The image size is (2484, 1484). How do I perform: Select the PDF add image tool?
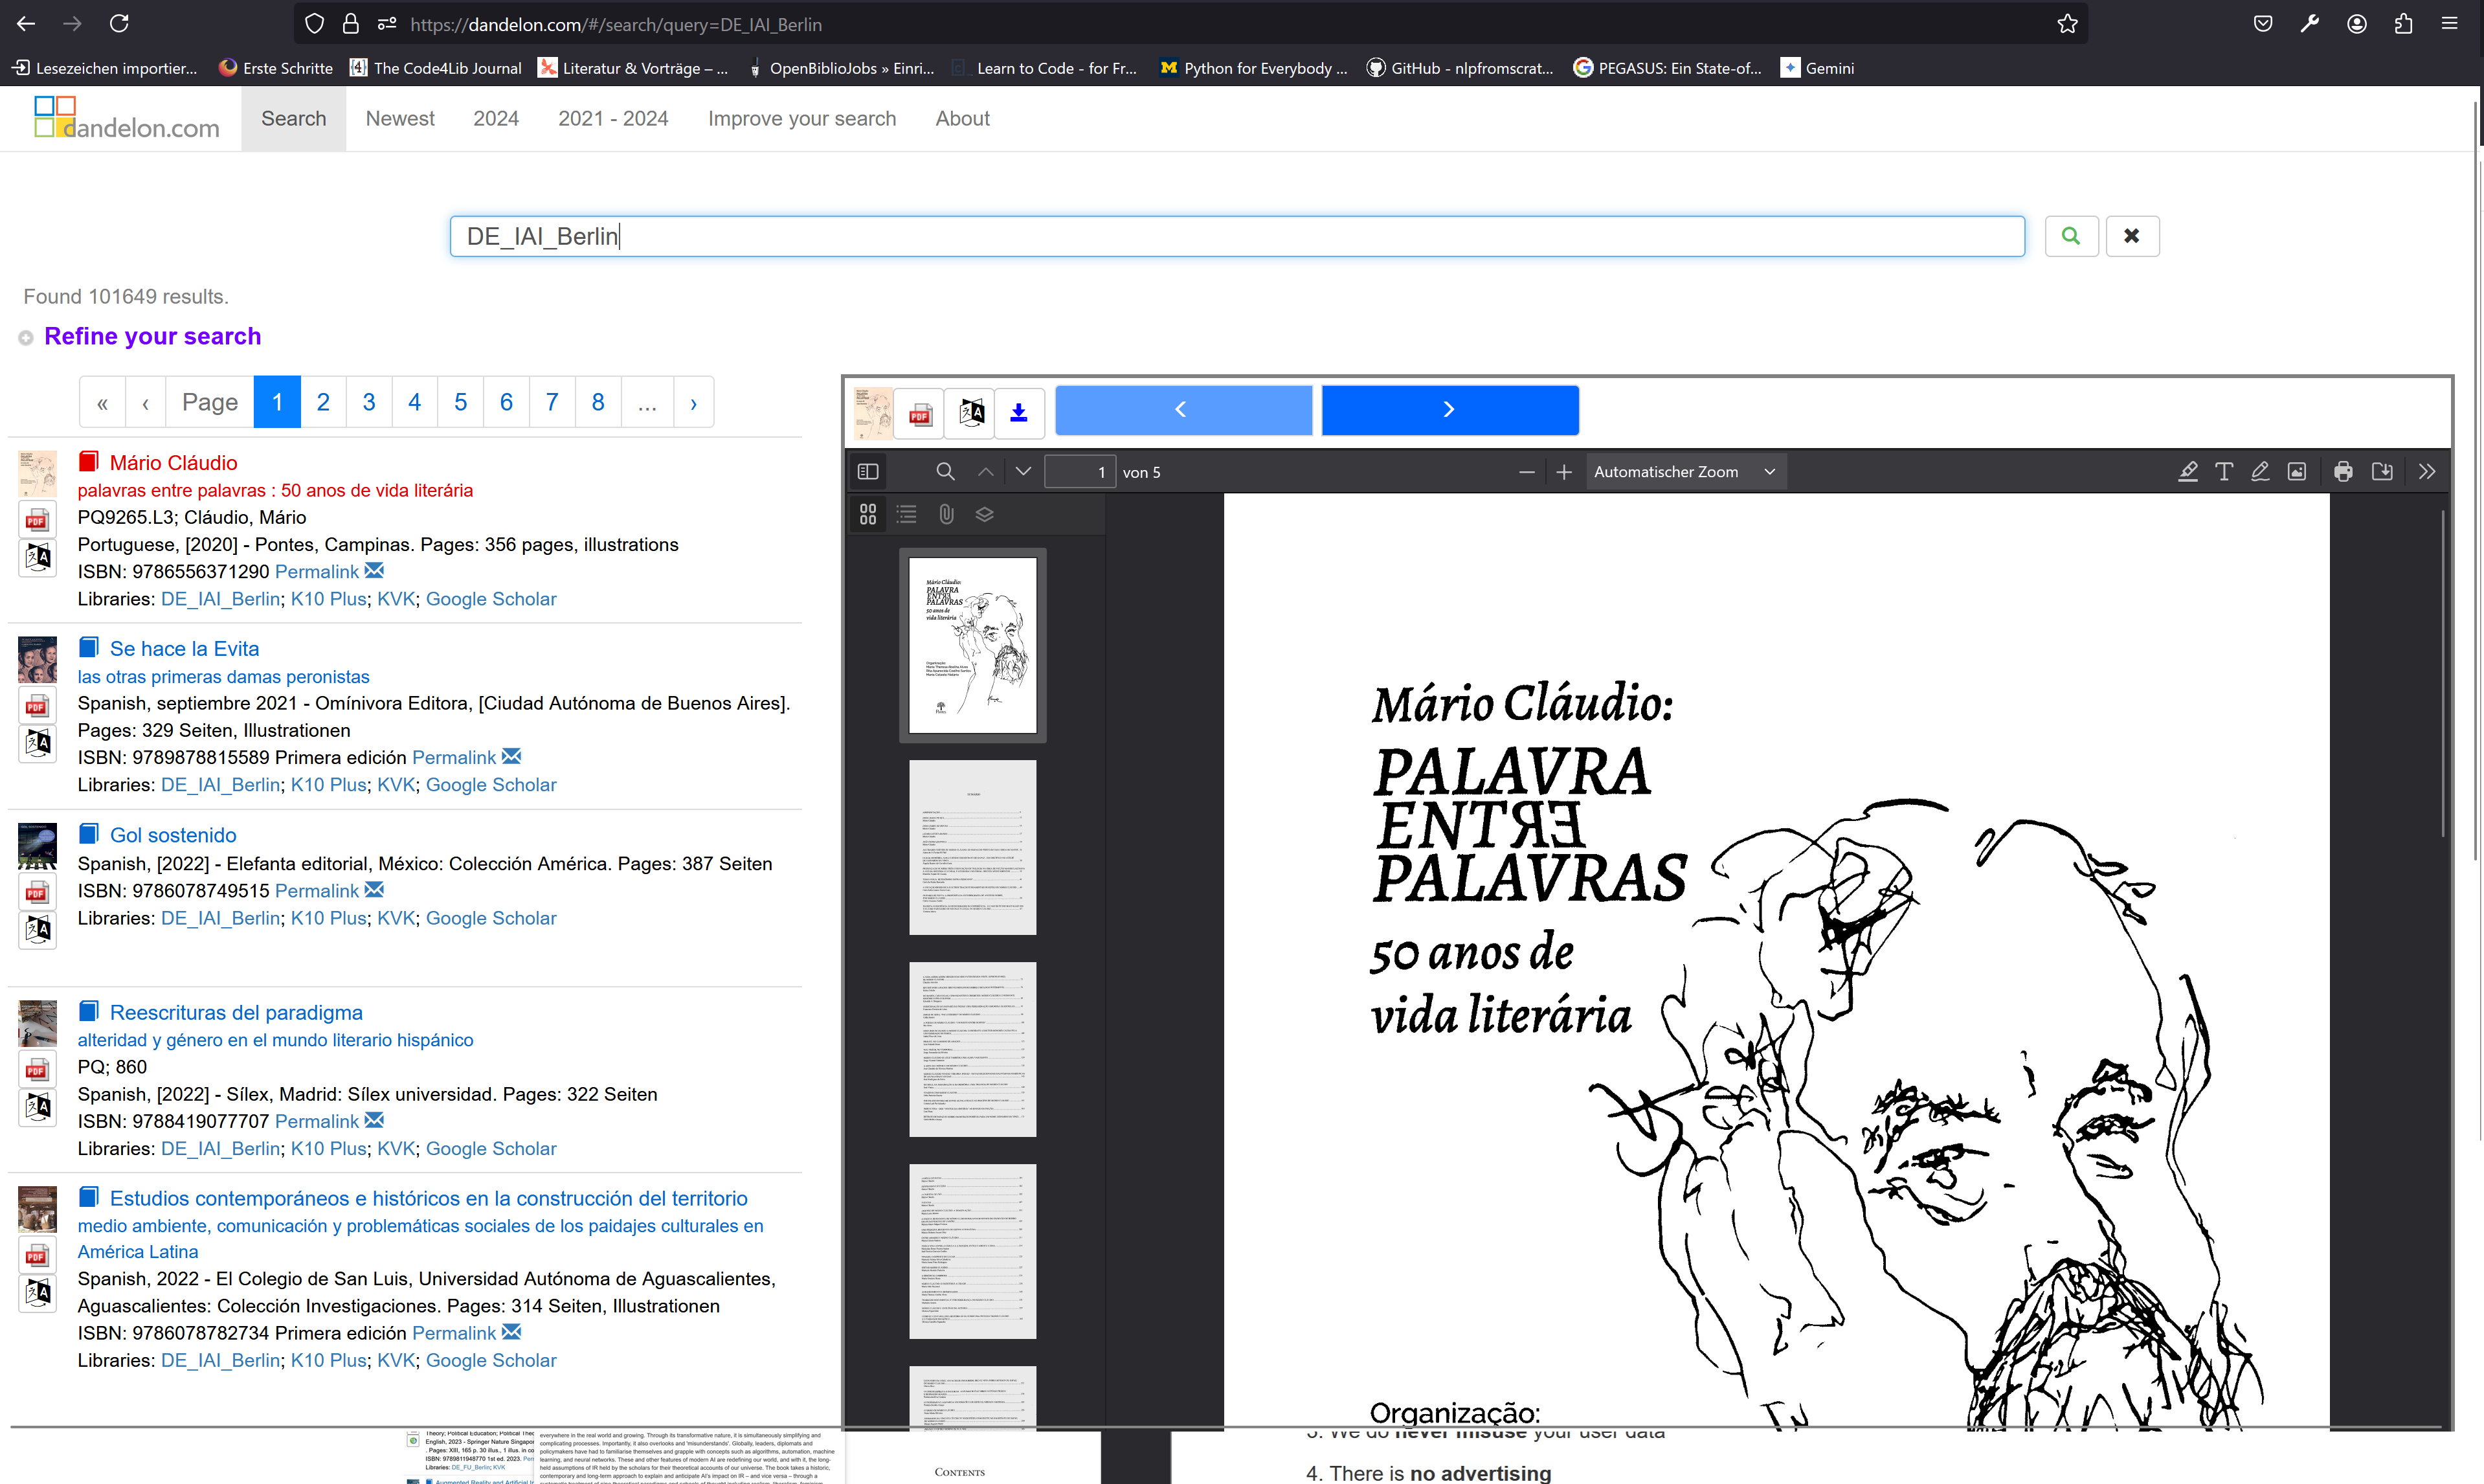pyautogui.click(x=2297, y=472)
